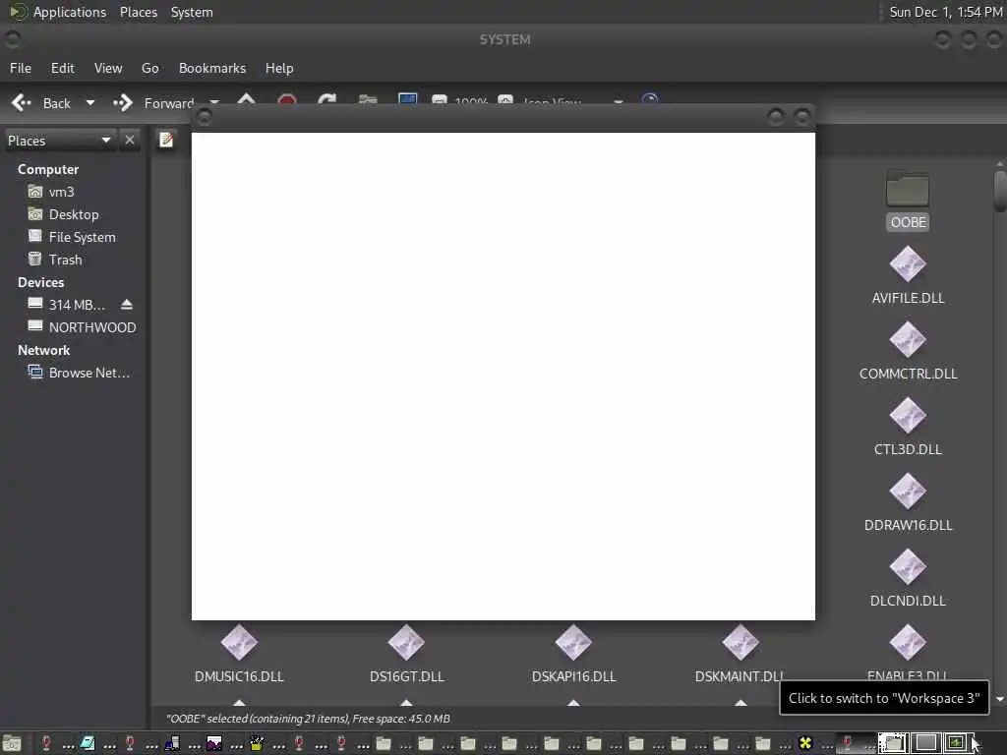The height and width of the screenshot is (755, 1007).
Task: Select the DLCNDI.DLL file
Action: [x=908, y=578]
